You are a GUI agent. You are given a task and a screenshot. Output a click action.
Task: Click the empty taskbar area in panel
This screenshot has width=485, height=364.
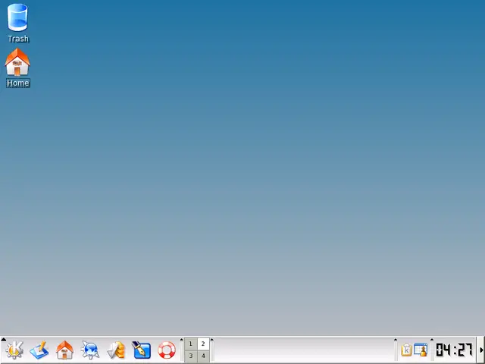pyautogui.click(x=303, y=351)
